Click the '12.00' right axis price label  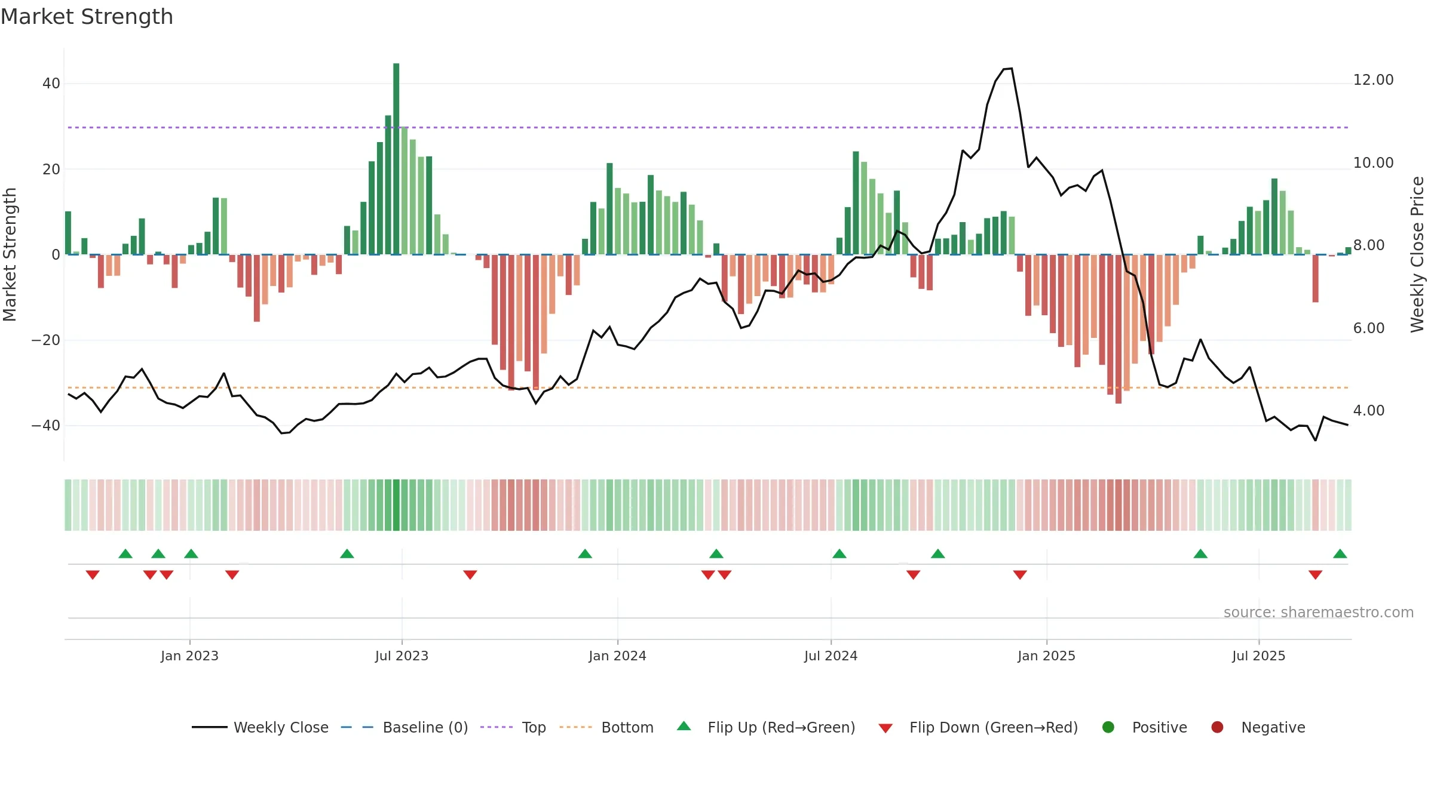click(x=1373, y=80)
